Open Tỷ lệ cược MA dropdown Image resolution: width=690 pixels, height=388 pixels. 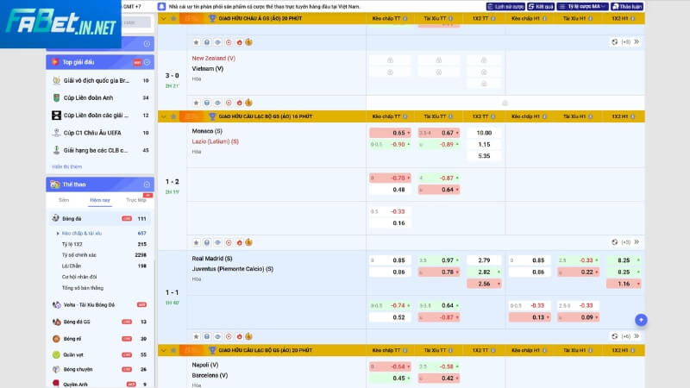[583, 7]
